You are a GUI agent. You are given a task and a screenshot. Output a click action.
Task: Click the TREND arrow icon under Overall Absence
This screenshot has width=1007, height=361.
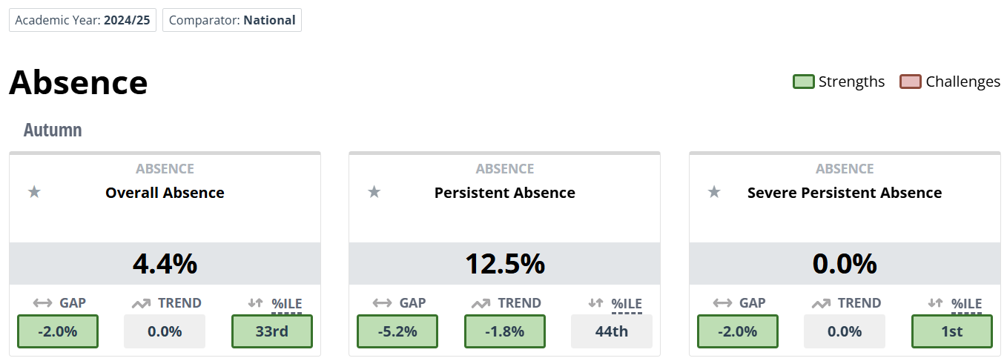pos(141,303)
